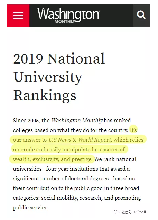Click the '2019 National' heading line
The image size is (158, 220).
click(x=59, y=58)
